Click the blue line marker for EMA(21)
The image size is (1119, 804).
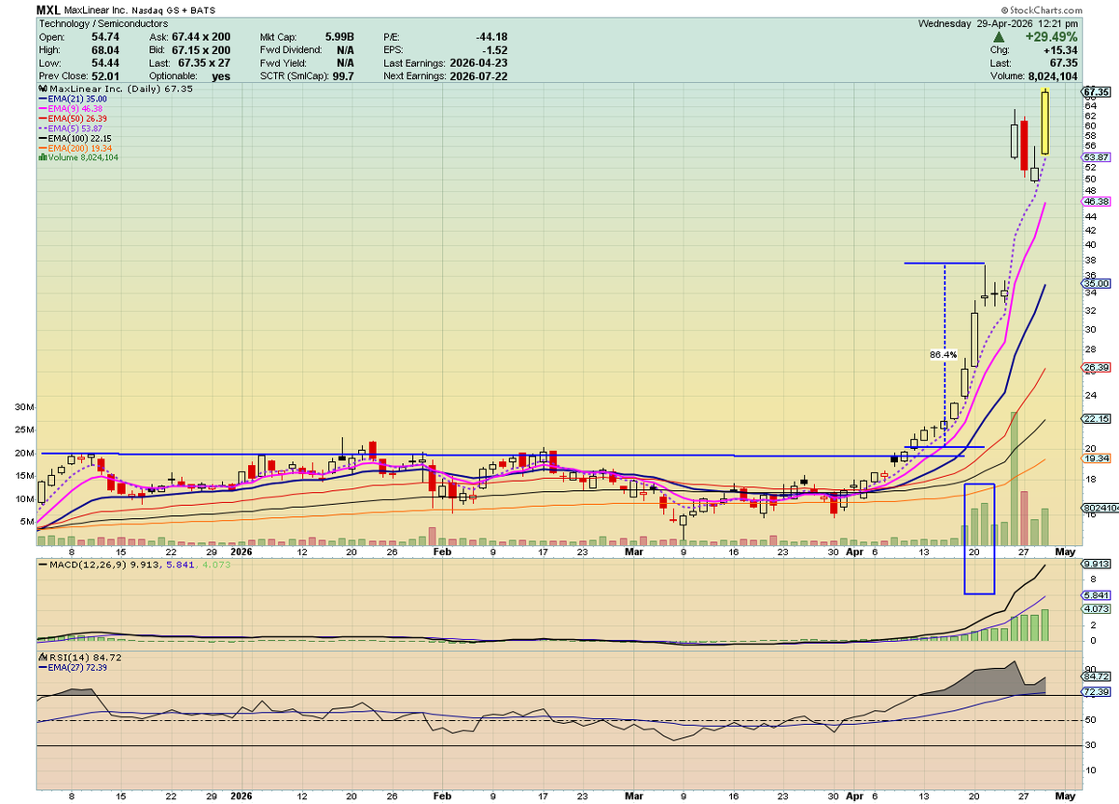tap(41, 99)
